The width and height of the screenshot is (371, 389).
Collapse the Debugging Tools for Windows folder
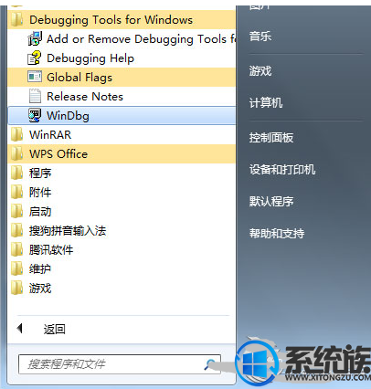pyautogui.click(x=122, y=20)
